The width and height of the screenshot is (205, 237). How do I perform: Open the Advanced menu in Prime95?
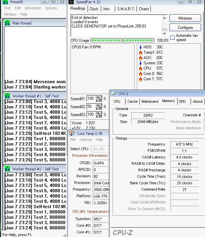[x=33, y=8]
